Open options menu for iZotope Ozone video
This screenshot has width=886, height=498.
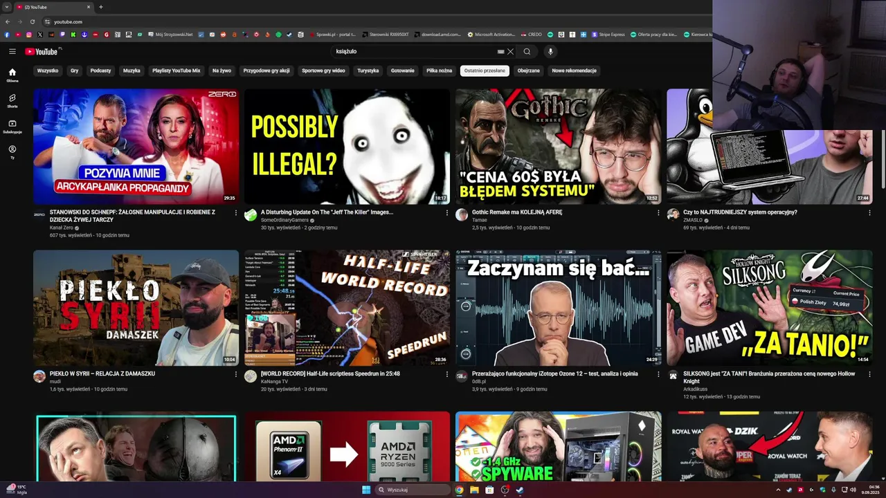click(x=658, y=374)
